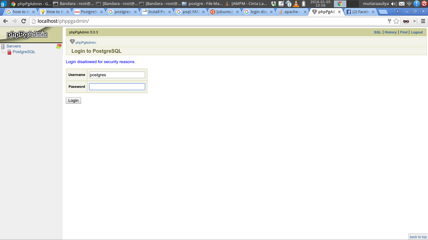Select the PostgreSQL server in tree
The width and height of the screenshot is (428, 240).
24,52
